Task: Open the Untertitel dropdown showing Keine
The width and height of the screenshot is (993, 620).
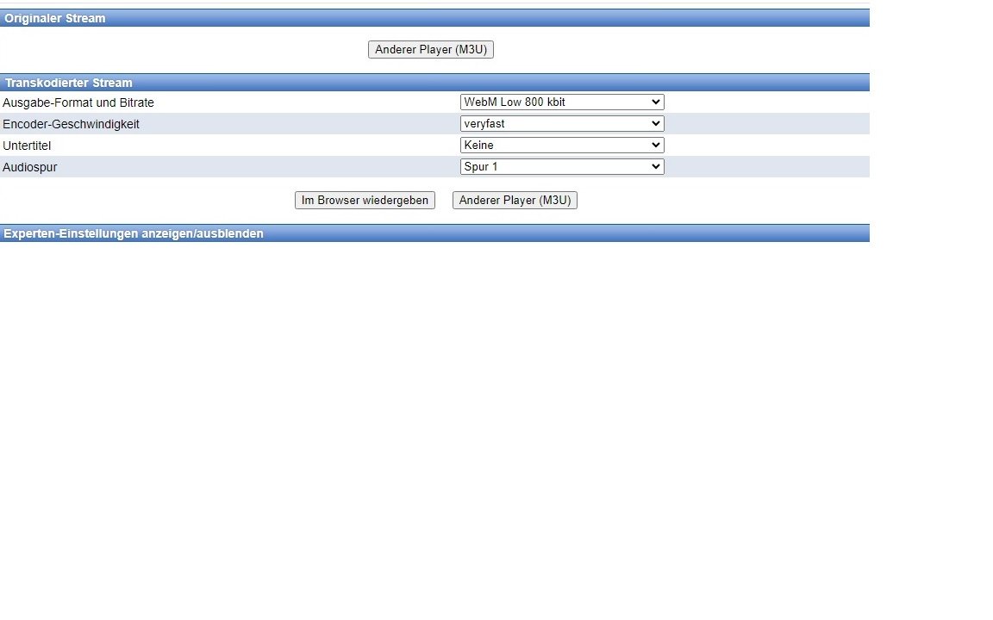Action: pyautogui.click(x=561, y=146)
